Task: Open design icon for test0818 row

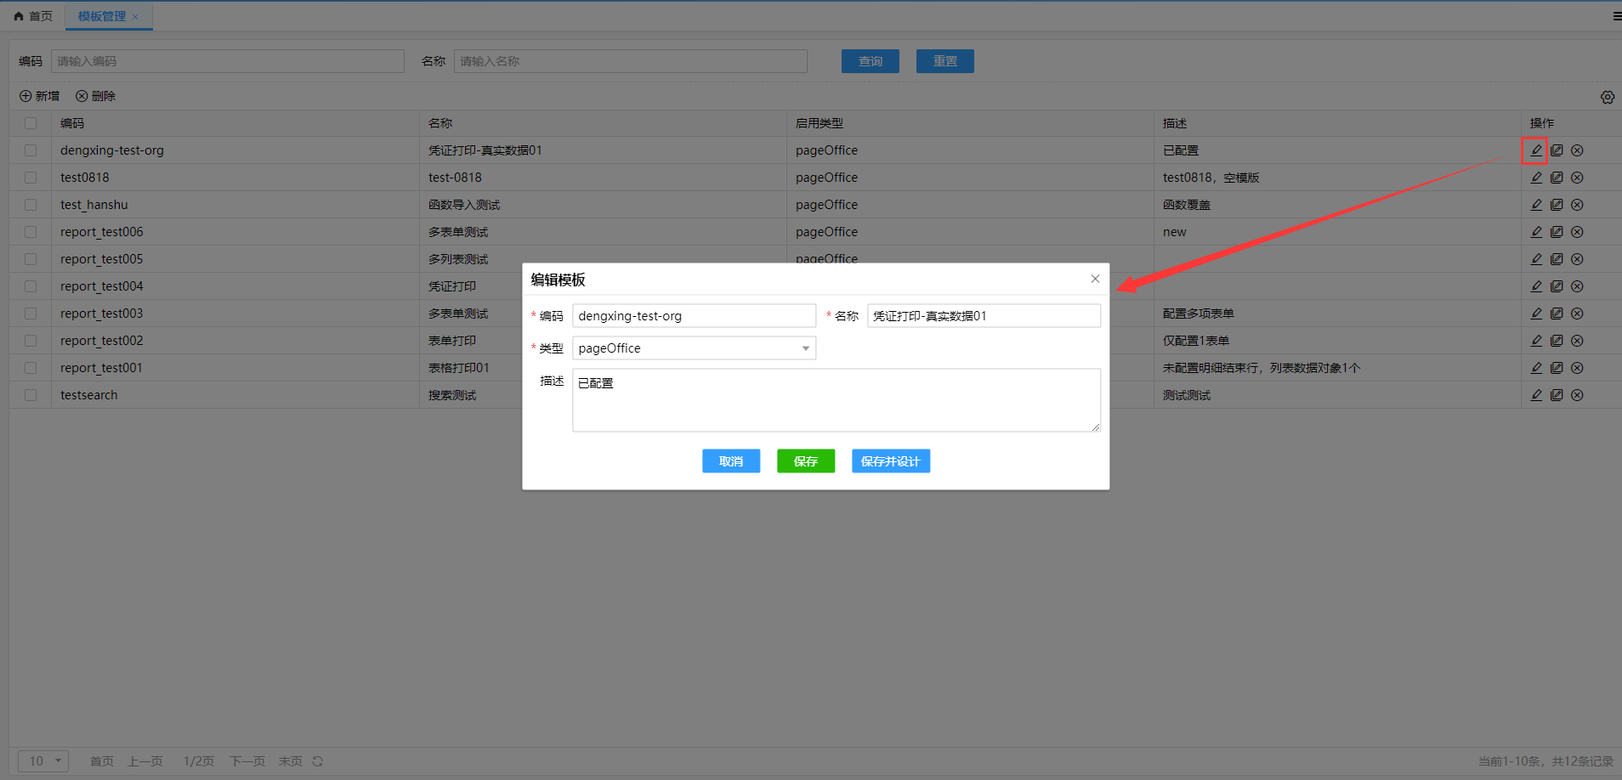Action: (x=1557, y=178)
